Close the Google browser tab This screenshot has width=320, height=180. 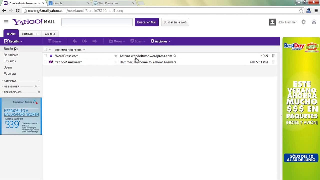[x=88, y=3]
